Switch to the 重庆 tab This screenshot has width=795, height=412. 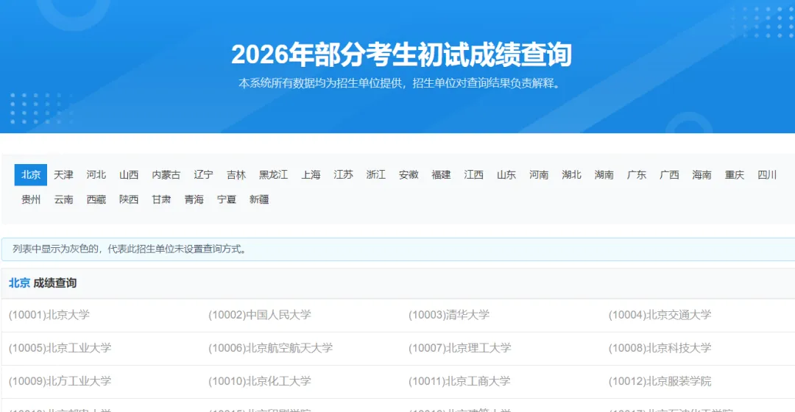pyautogui.click(x=734, y=175)
